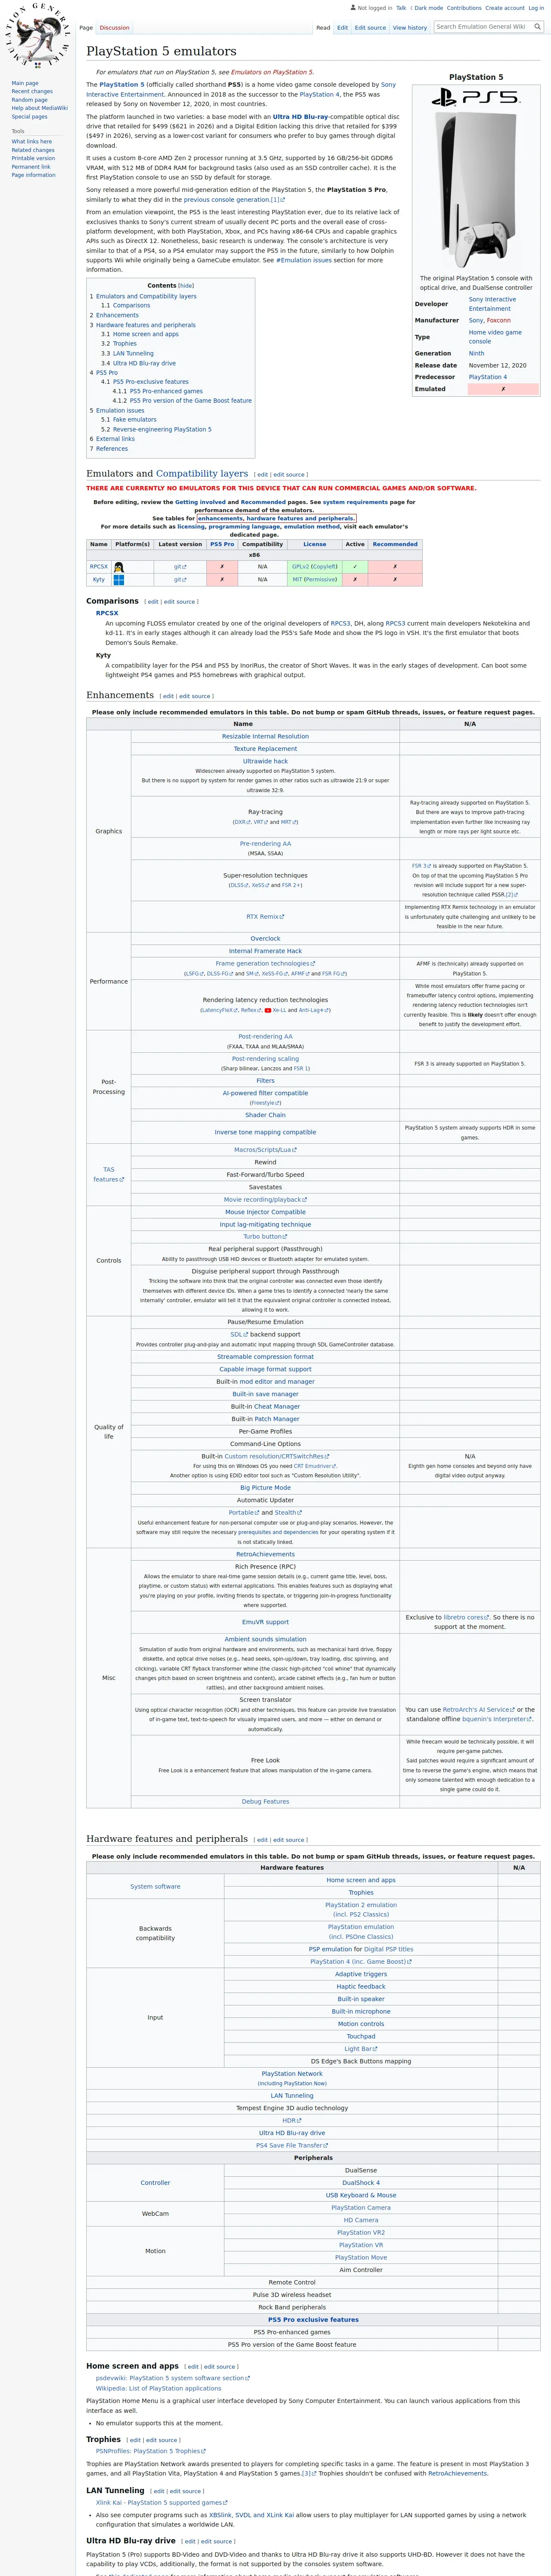This screenshot has height=2576, width=551.
Task: Open the RetroAchievements link in table
Action: [x=265, y=1554]
